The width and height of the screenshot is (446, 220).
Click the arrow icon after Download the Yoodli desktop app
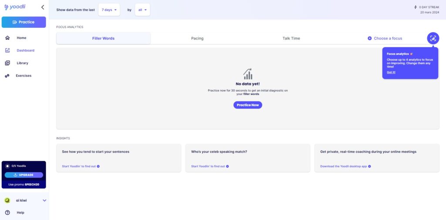(x=369, y=166)
